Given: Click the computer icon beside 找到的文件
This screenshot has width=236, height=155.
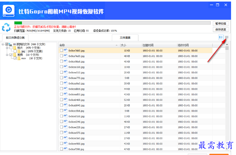Looking at the screenshot, I should click(10, 44).
